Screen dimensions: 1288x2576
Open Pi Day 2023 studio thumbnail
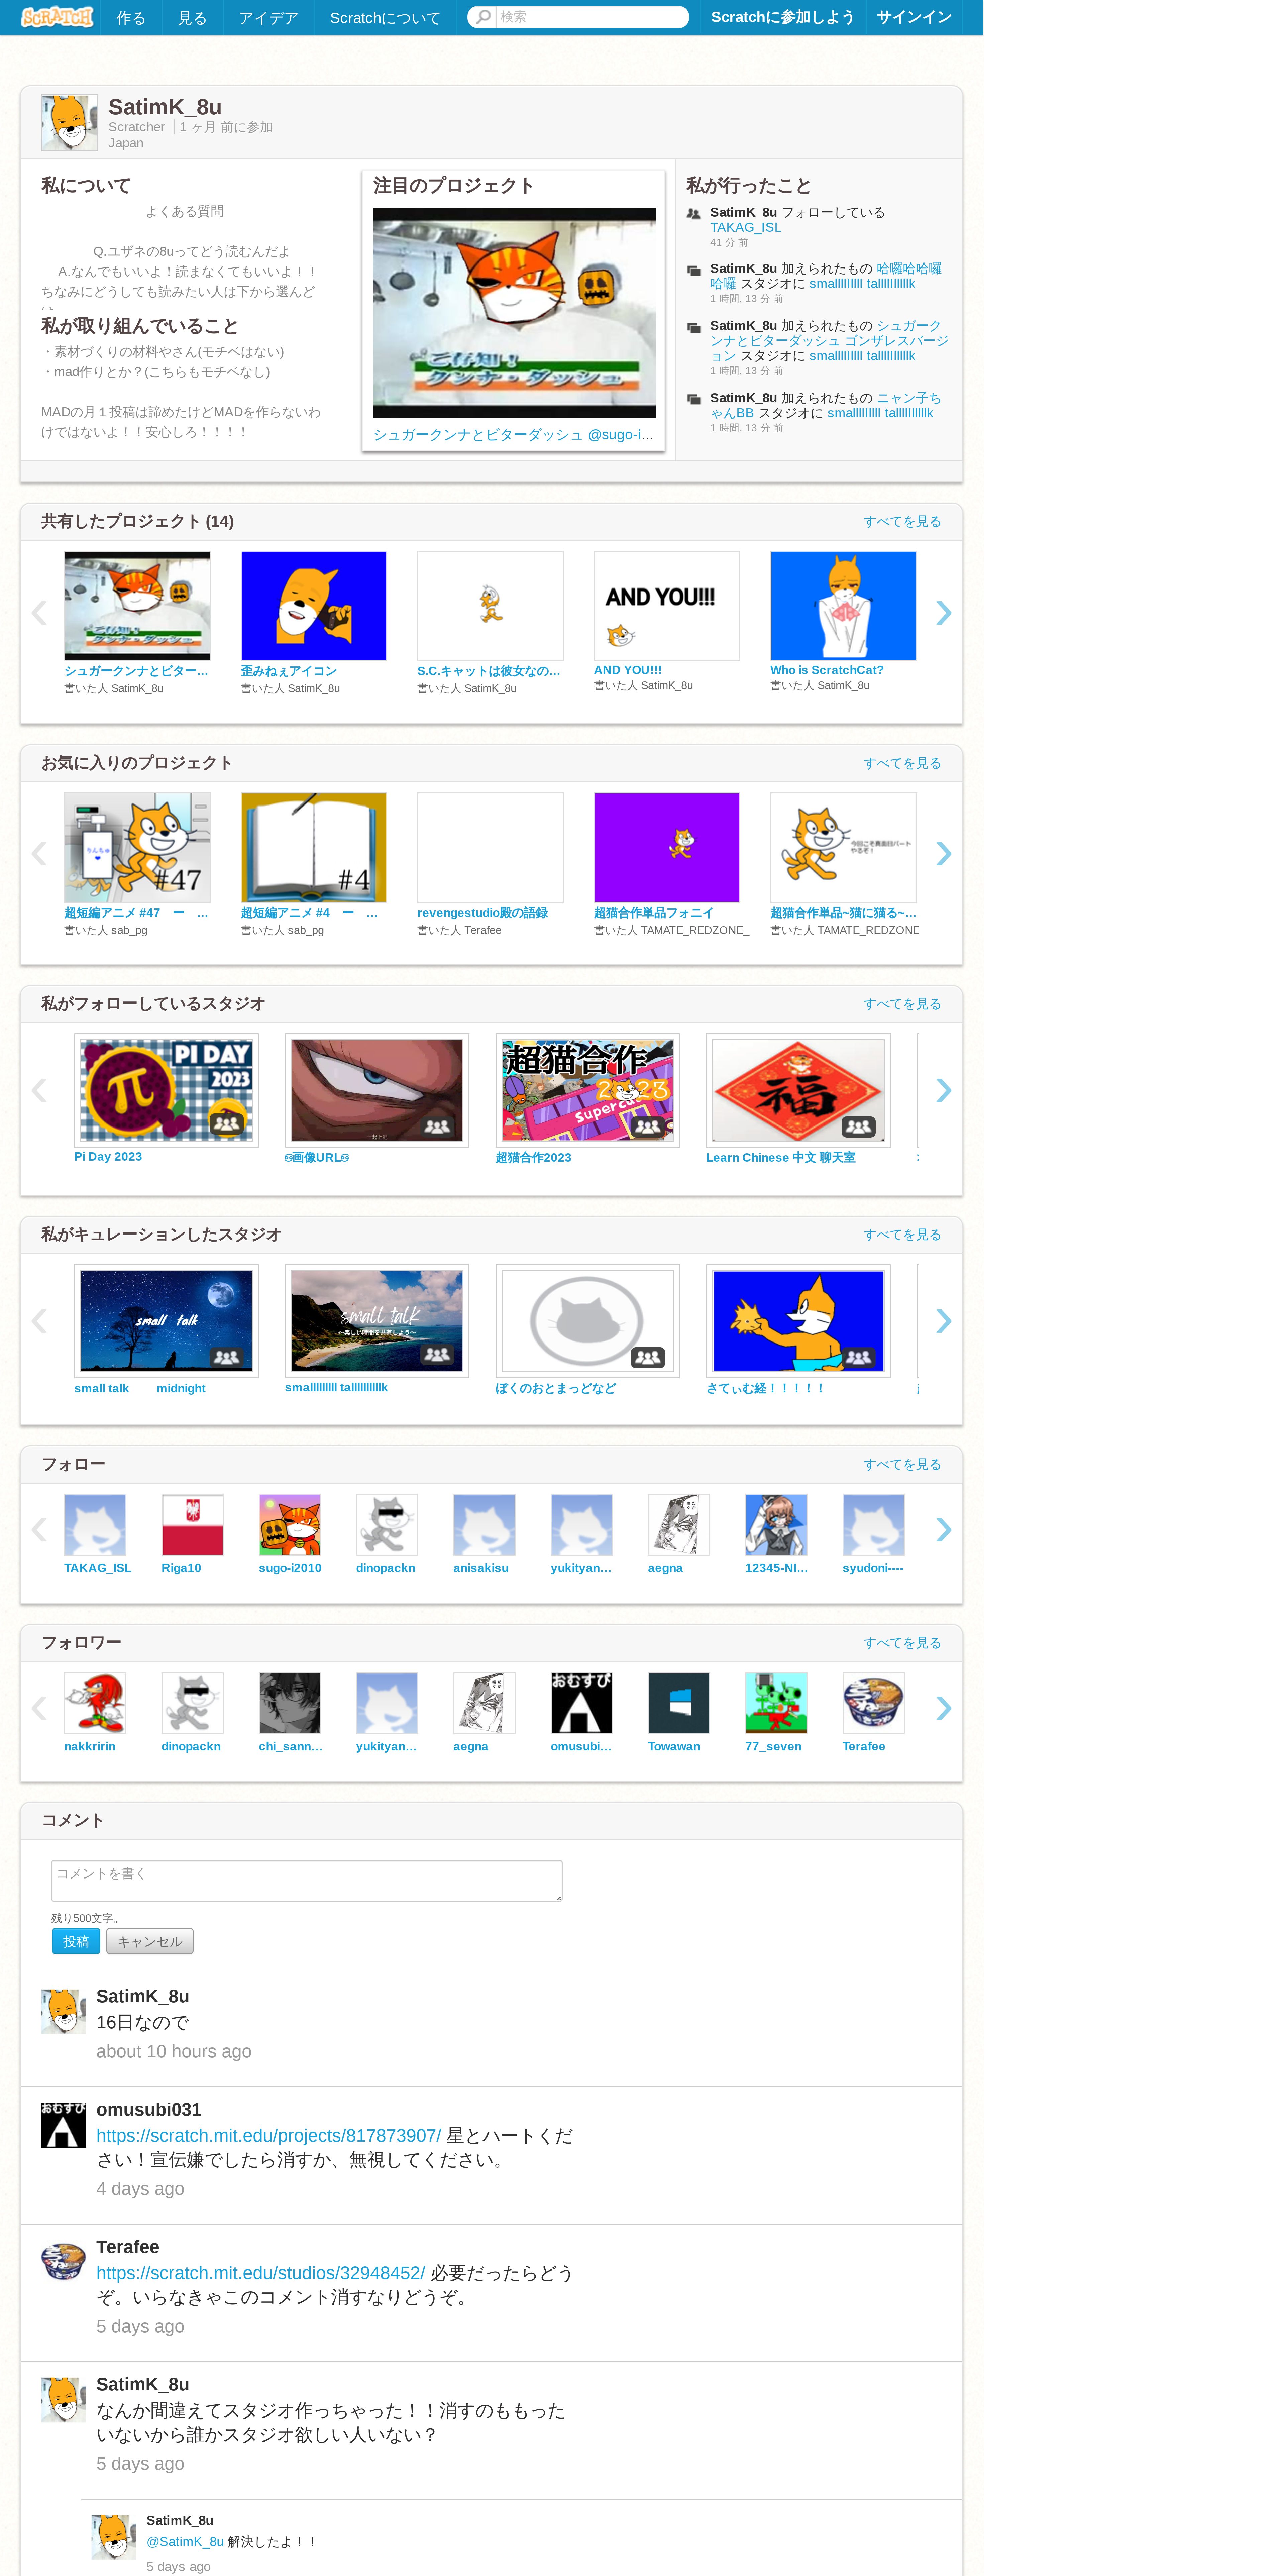coord(166,1090)
